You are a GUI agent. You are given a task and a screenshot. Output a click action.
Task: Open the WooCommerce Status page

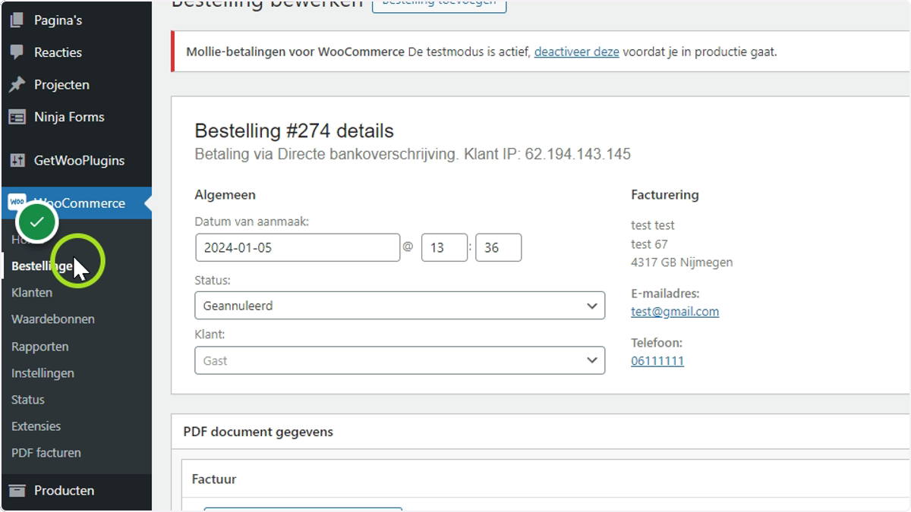click(x=28, y=400)
